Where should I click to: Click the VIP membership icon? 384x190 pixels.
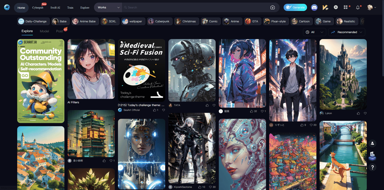(x=325, y=7)
